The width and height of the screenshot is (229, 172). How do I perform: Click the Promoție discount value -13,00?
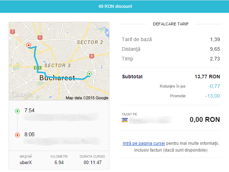click(x=212, y=96)
